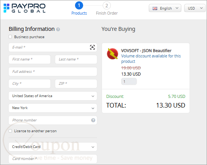This screenshot has height=165, width=207.
Task: Open the Credit/Debit Card payment method dropdown
Action: (x=53, y=147)
